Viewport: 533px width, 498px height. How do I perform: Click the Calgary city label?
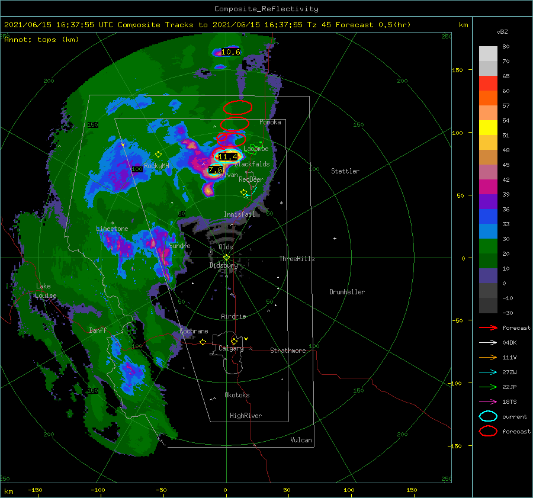pyautogui.click(x=231, y=348)
